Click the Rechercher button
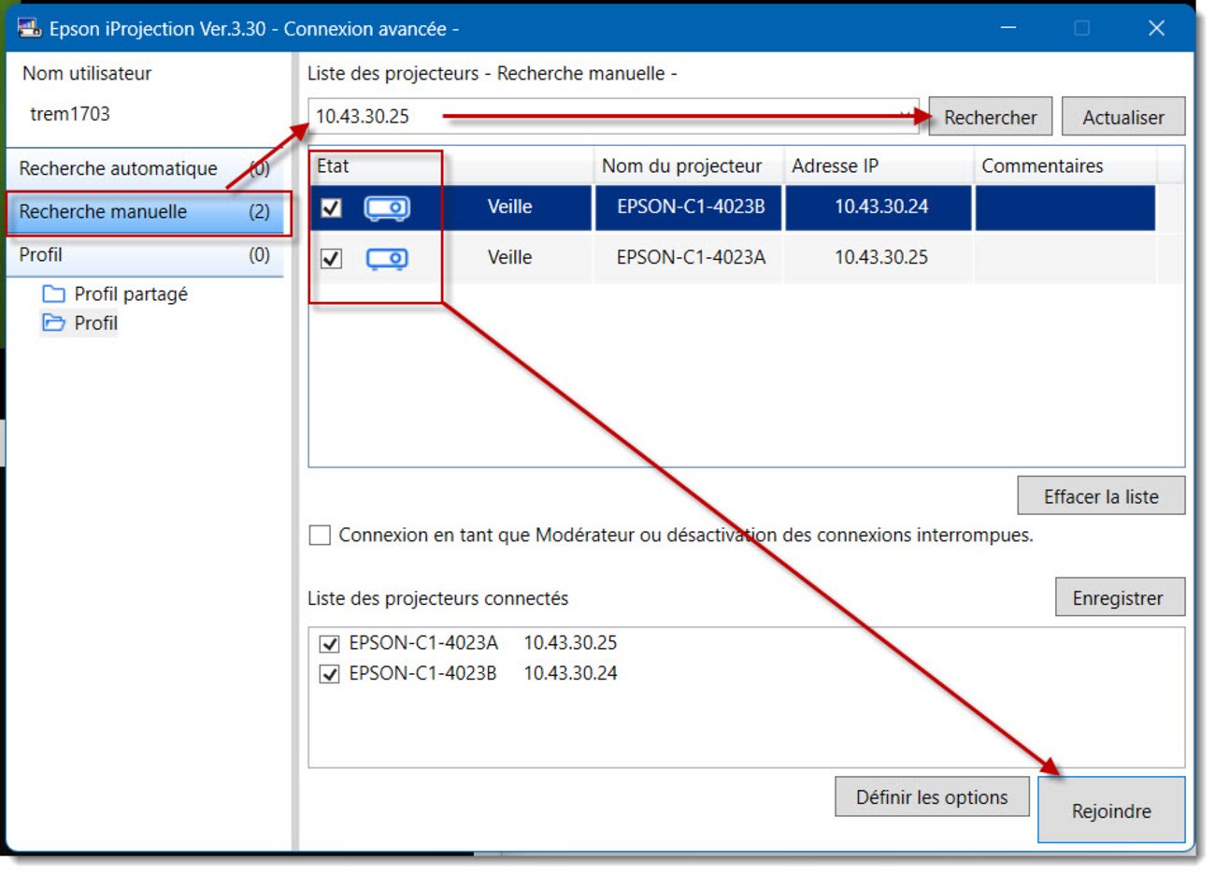 [990, 118]
